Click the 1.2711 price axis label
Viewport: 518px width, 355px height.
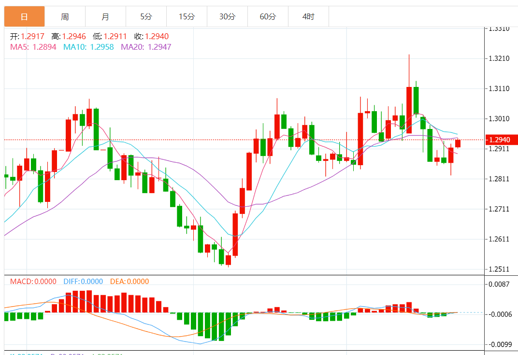pos(499,209)
